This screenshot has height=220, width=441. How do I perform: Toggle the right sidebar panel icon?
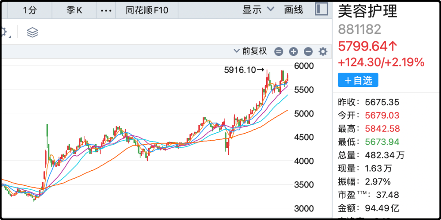tap(322, 9)
